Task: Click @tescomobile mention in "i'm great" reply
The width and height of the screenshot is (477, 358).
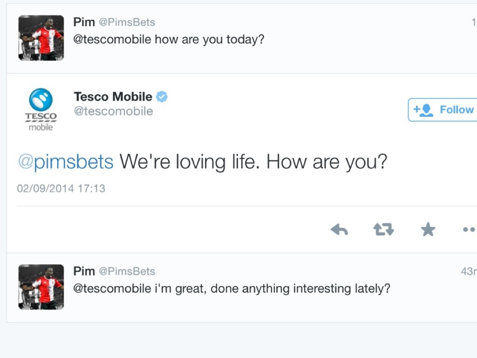Action: pyautogui.click(x=112, y=289)
